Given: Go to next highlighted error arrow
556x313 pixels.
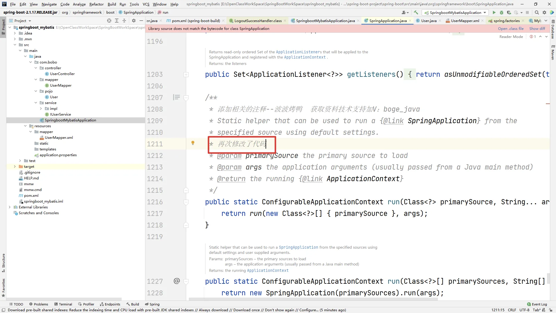Looking at the screenshot, I should click(x=546, y=37).
